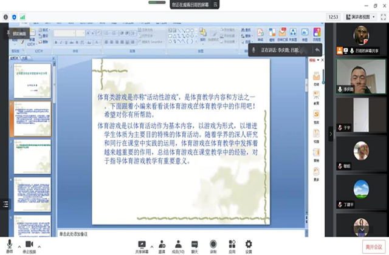Click the green signal strength icon

23,17
